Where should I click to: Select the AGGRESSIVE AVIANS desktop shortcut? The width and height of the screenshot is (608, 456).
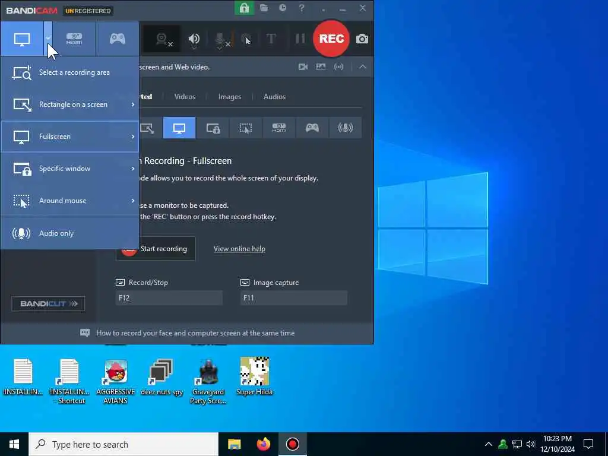116,382
